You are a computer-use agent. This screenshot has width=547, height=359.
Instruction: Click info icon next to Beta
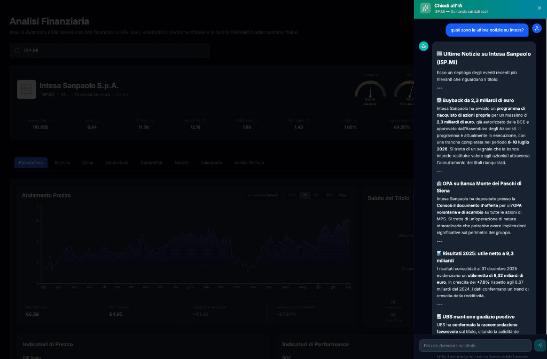pos(97,121)
